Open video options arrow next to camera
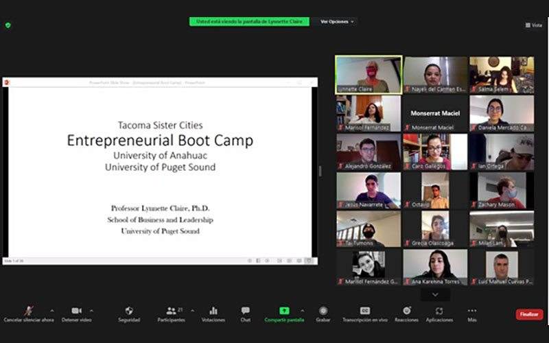Image resolution: width=549 pixels, height=343 pixels. (91, 311)
